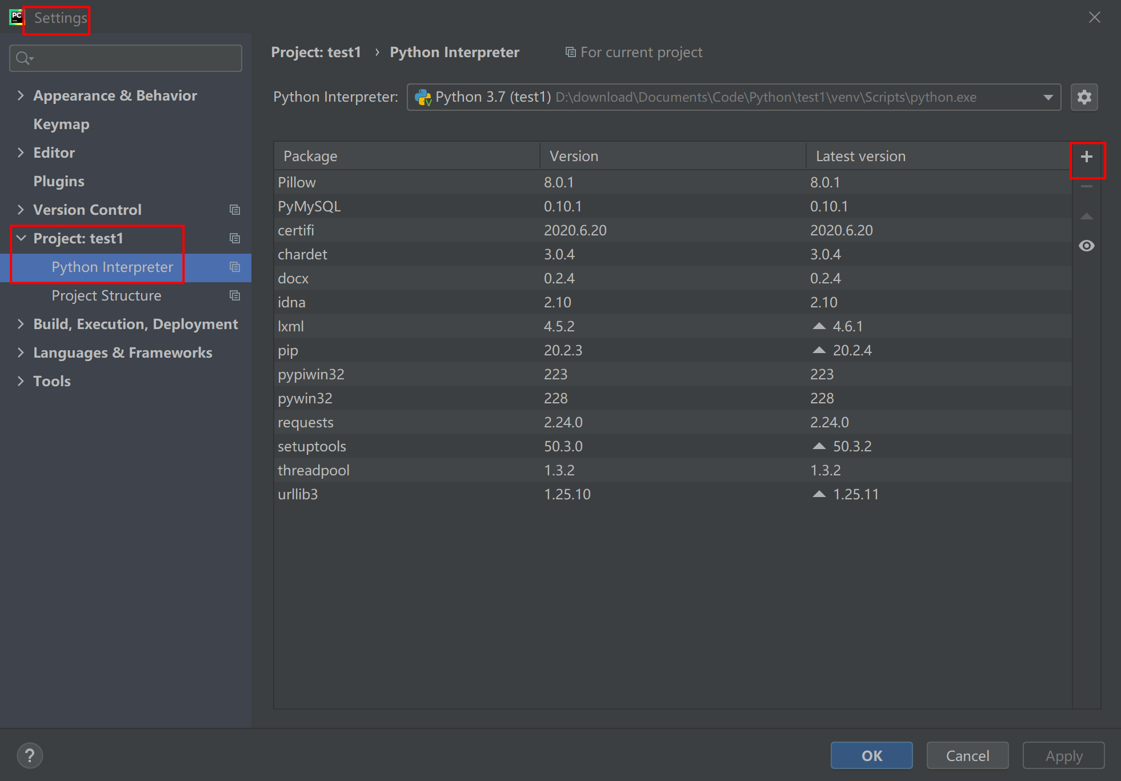Click the copy icon beside Version Control

(235, 210)
